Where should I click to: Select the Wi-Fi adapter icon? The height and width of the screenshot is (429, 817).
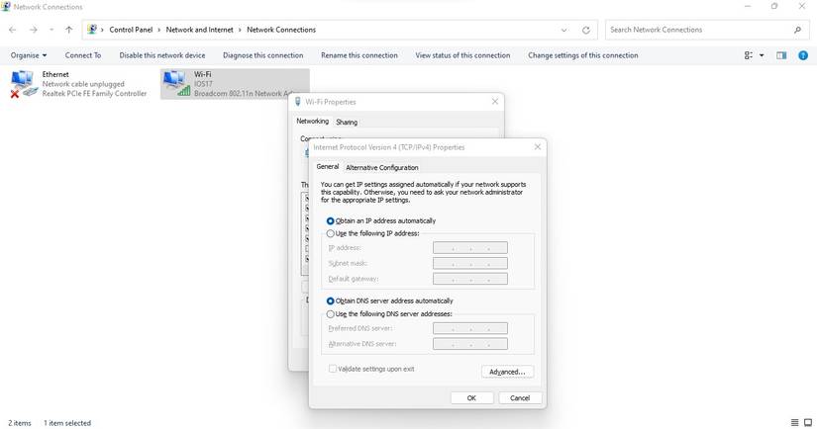point(176,84)
